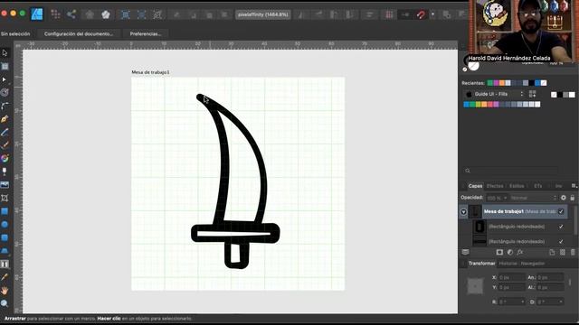Delete layer with trash icon
The image size is (579, 325).
pos(573,252)
